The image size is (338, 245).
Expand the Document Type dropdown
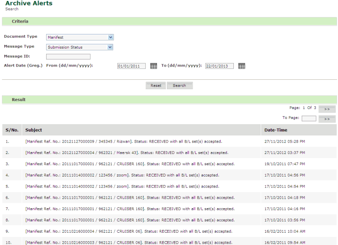coord(80,37)
